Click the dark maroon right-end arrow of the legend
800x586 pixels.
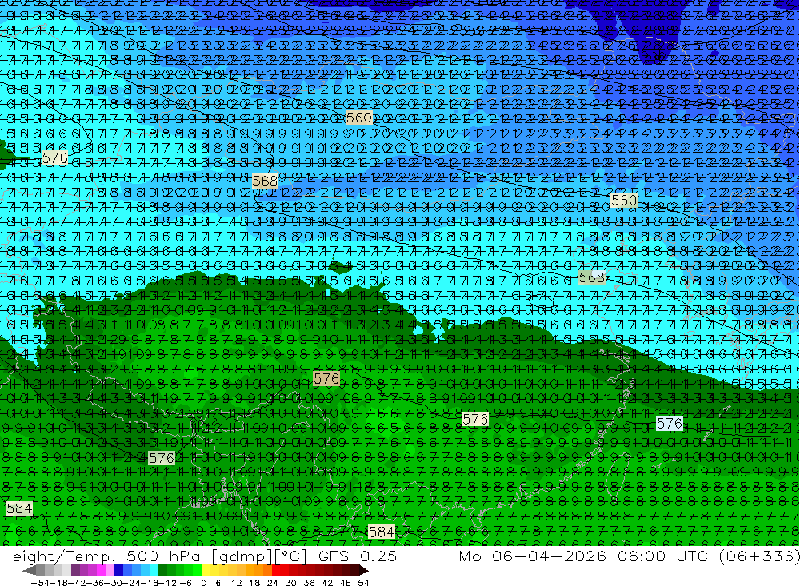(x=364, y=570)
